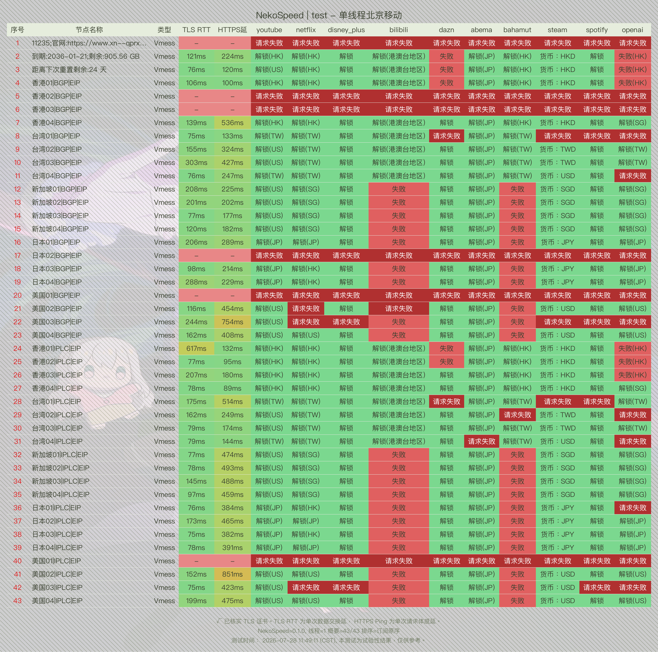Click row number 1
The height and width of the screenshot is (652, 658).
[17, 43]
